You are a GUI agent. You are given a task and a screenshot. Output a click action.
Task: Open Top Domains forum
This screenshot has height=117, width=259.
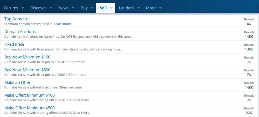click(x=16, y=19)
